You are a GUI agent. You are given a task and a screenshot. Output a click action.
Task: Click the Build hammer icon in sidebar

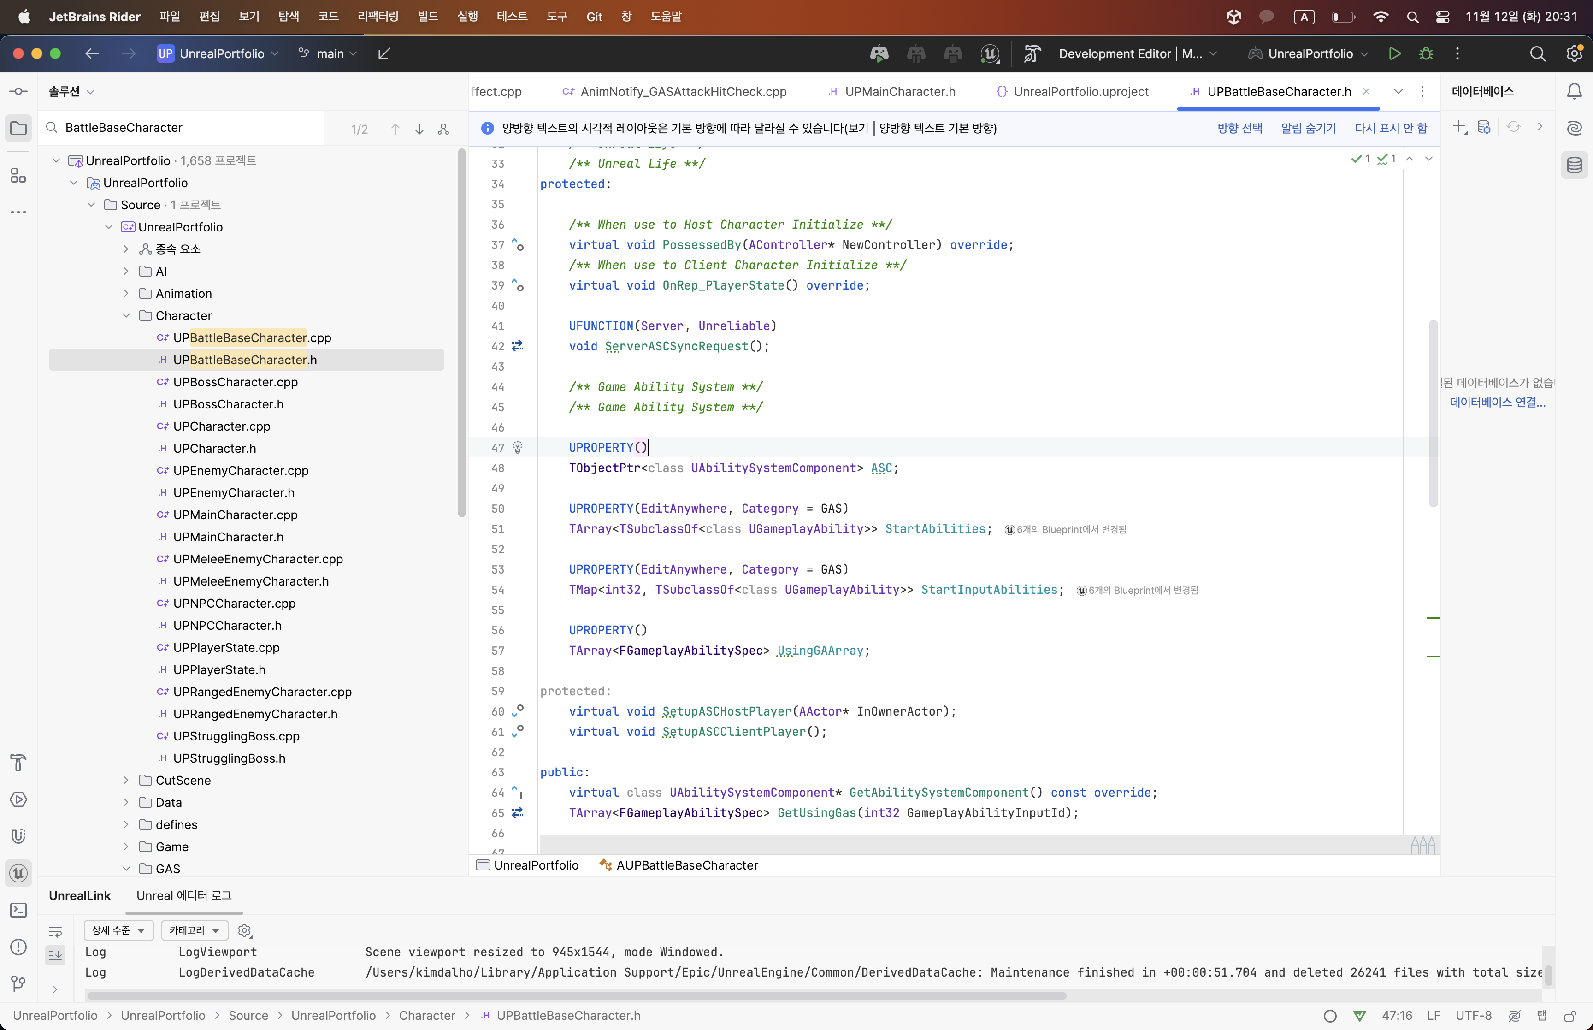pyautogui.click(x=19, y=763)
